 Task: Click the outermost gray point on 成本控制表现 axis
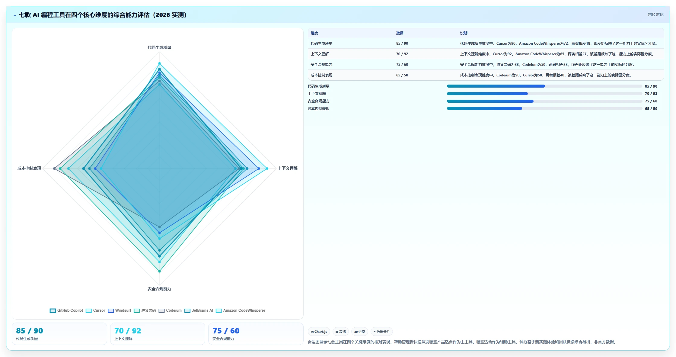tap(54, 169)
